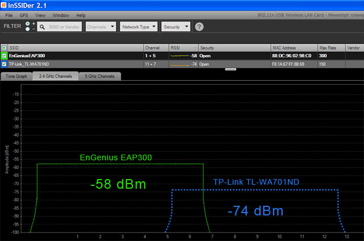Sort by the Max Rate column header
Viewport: 364px width, 241px height.
pyautogui.click(x=332, y=48)
